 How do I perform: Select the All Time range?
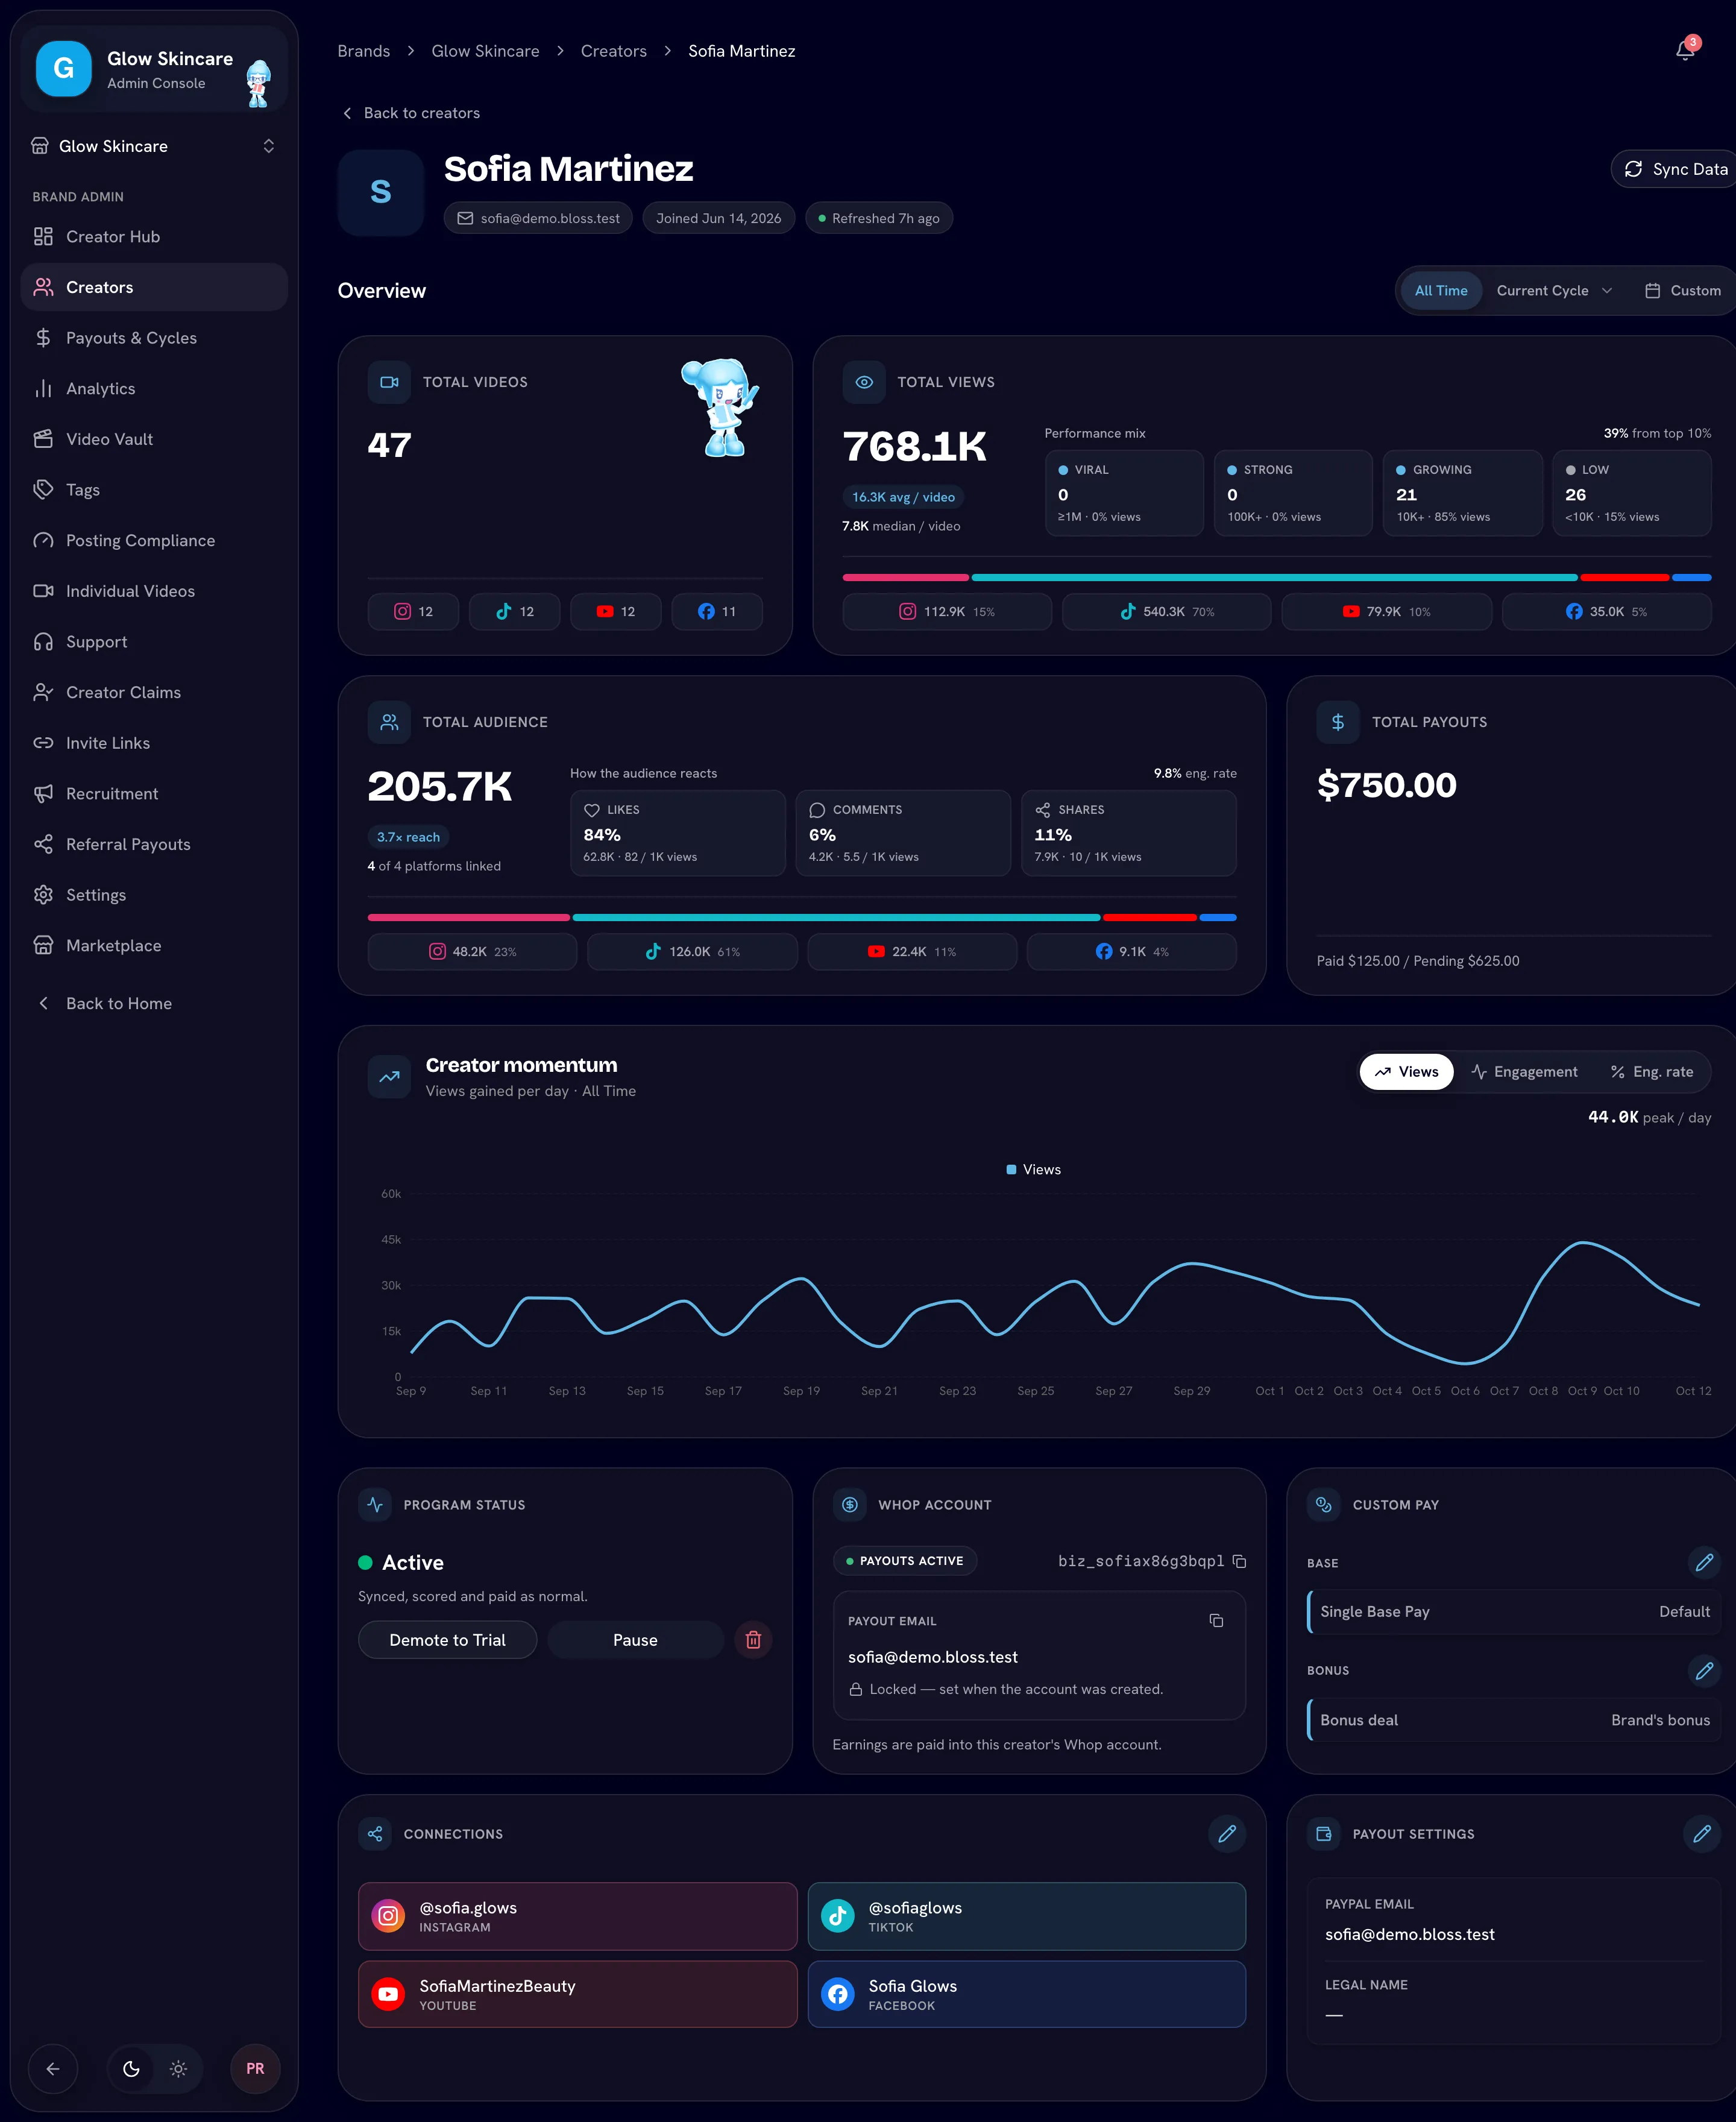(x=1440, y=291)
